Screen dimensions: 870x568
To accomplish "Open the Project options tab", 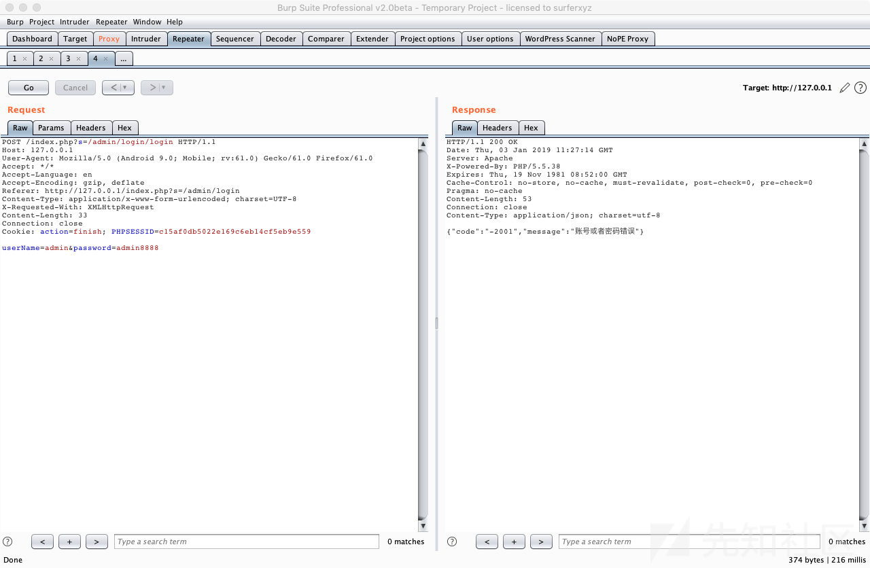I will 428,39.
